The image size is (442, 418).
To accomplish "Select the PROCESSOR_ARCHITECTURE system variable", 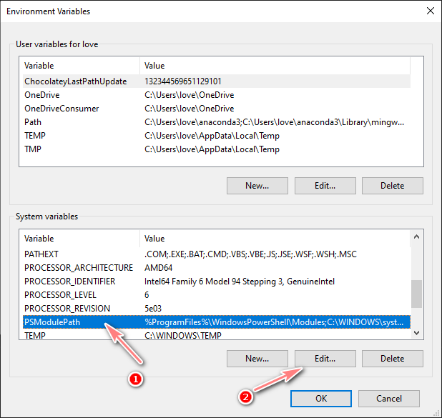I will point(79,267).
